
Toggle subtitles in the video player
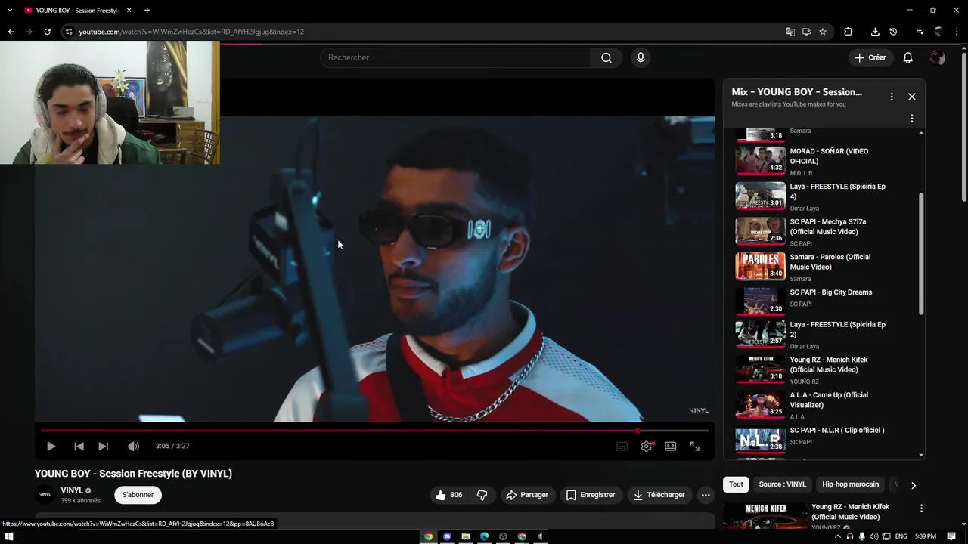point(622,447)
